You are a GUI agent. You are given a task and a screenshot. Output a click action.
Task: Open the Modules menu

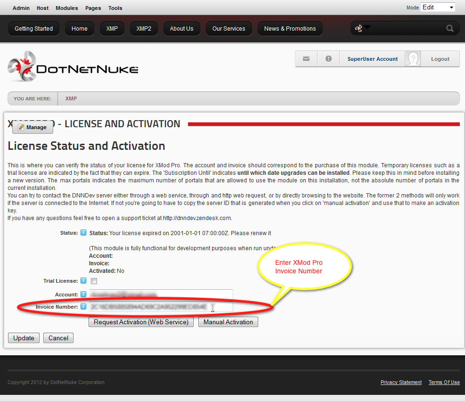[x=67, y=8]
